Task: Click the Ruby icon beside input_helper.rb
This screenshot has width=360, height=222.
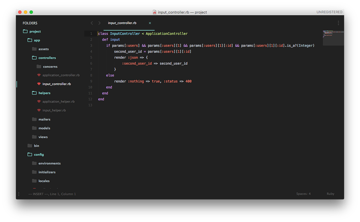Action: click(x=39, y=110)
